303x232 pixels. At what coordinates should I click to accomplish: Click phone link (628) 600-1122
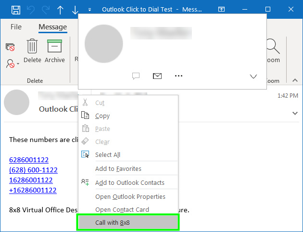33,170
